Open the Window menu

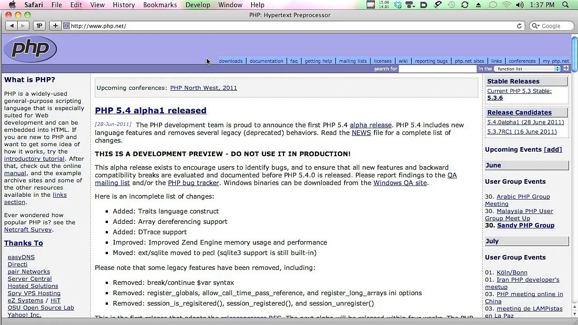coord(230,5)
